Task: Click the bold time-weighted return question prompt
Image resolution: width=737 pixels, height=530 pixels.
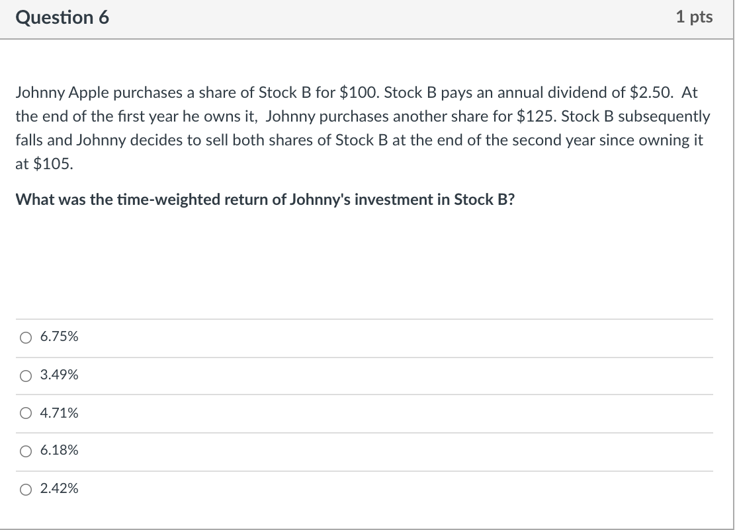Action: click(x=265, y=200)
